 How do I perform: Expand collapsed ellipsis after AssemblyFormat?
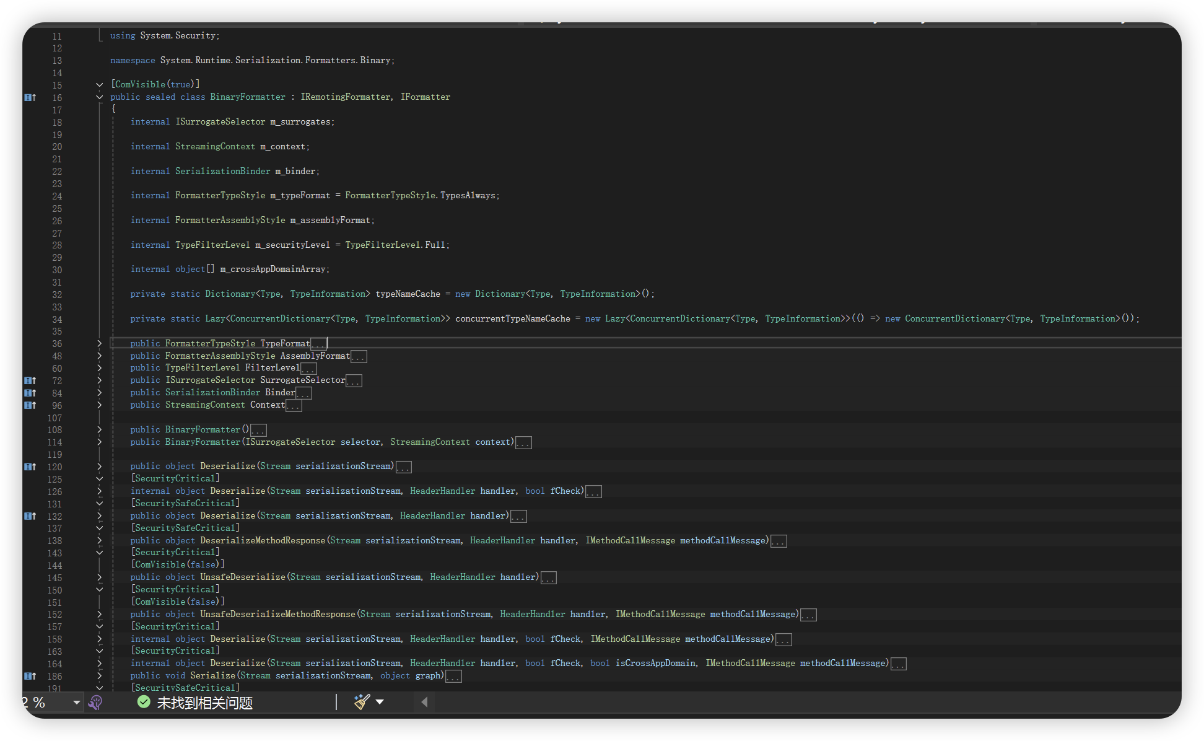tap(359, 356)
